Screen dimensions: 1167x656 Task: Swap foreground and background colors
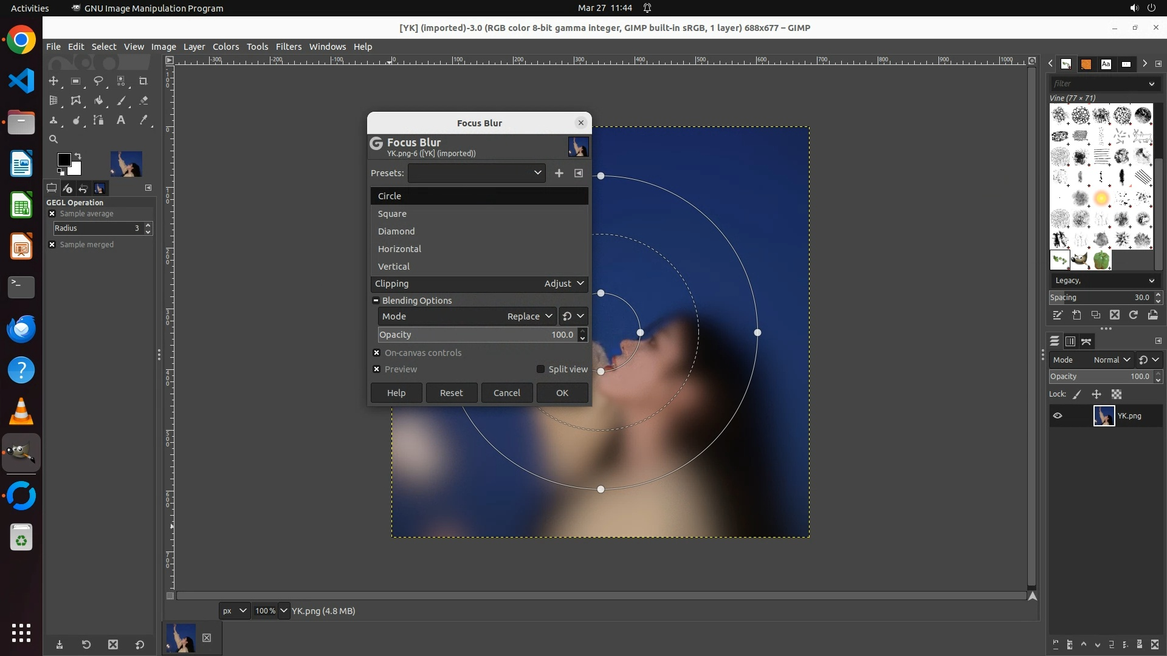click(x=78, y=156)
